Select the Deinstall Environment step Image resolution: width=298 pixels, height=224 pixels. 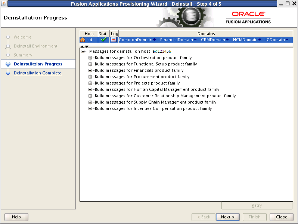point(35,46)
